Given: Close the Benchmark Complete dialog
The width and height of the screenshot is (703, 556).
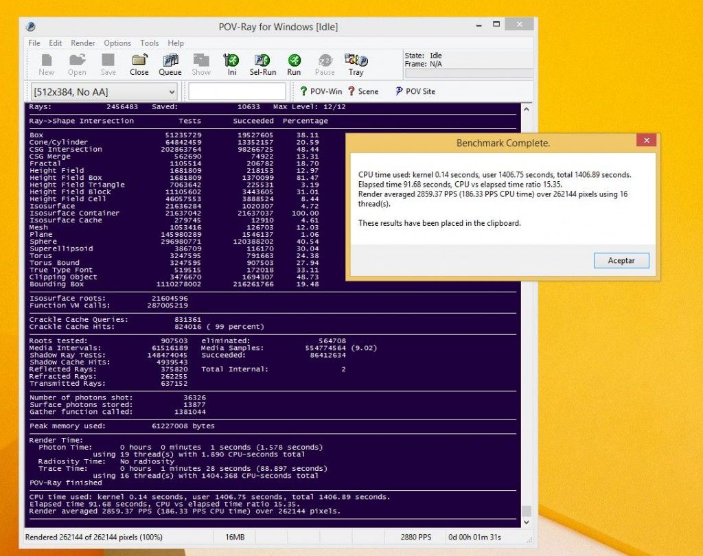Looking at the screenshot, I should 646,140.
